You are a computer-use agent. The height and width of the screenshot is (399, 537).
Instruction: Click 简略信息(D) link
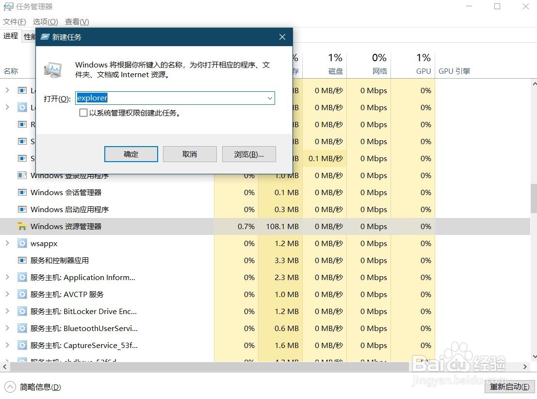tap(40, 387)
